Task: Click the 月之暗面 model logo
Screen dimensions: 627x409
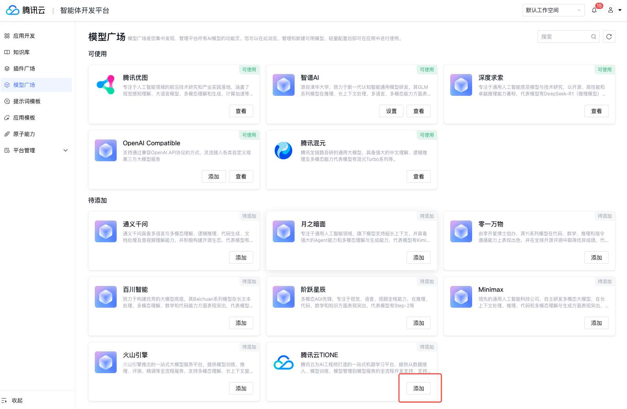Action: click(x=284, y=231)
